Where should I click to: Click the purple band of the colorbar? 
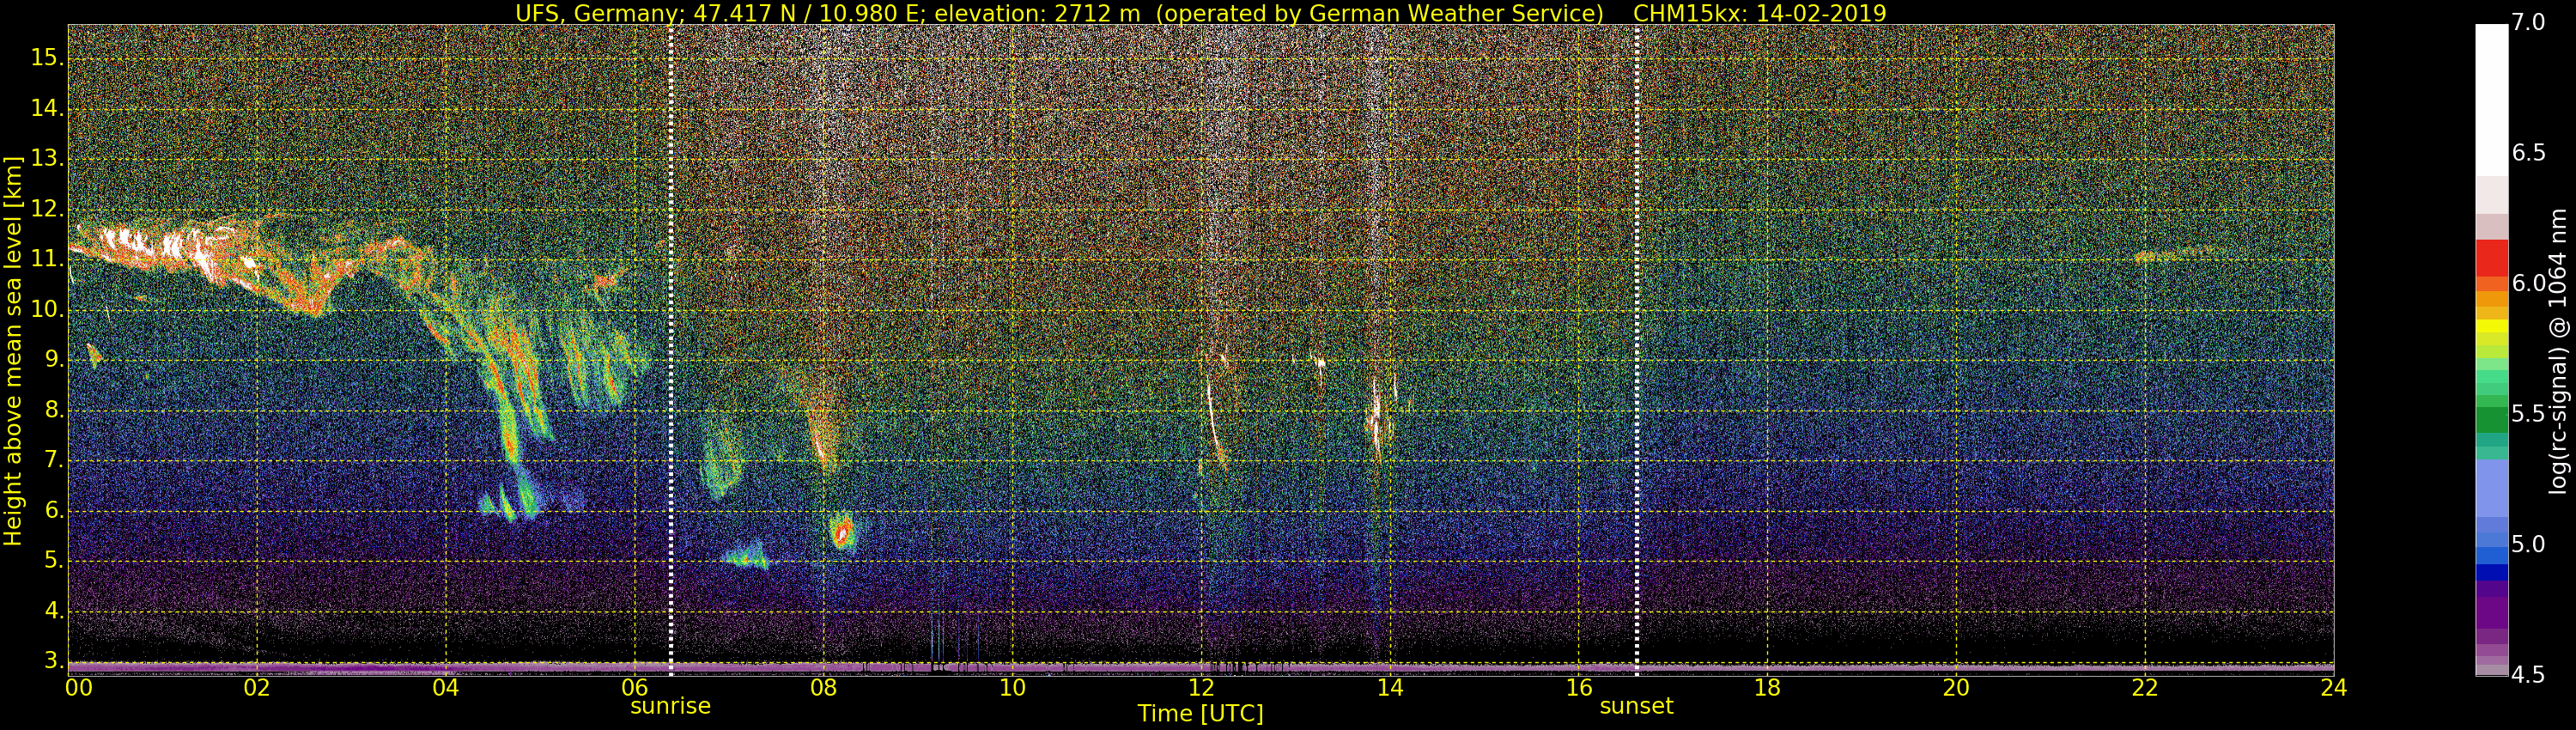(x=2491, y=612)
